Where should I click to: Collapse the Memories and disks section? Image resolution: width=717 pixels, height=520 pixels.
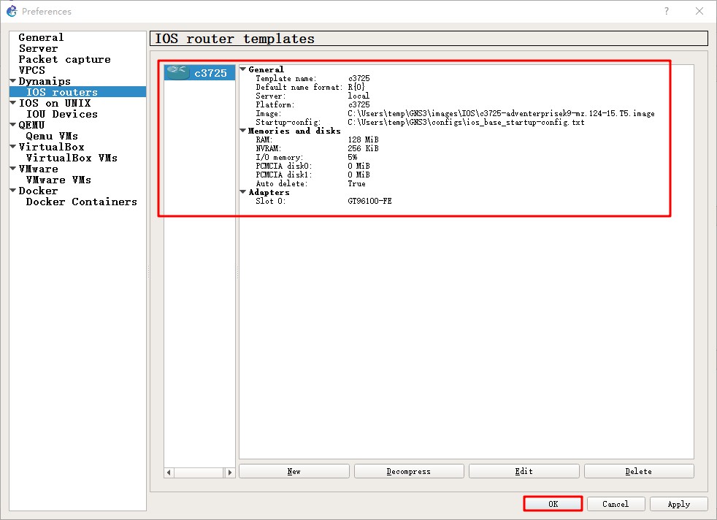[243, 131]
